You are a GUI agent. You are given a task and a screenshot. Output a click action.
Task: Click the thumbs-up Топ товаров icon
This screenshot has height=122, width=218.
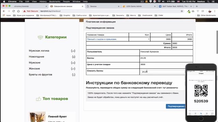coord(38,99)
